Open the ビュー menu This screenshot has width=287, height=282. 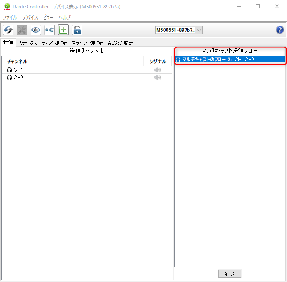(48, 18)
